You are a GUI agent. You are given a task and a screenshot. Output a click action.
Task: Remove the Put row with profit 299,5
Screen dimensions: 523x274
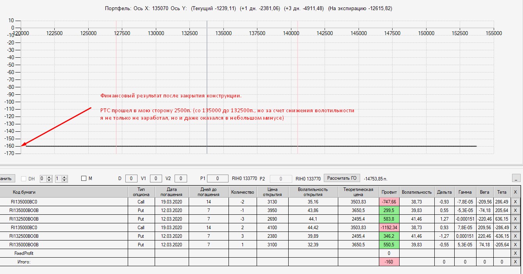[x=515, y=210]
